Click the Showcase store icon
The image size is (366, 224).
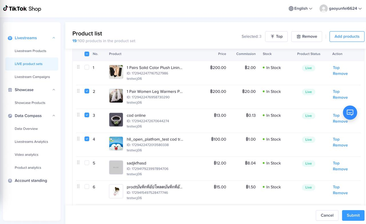(10, 90)
